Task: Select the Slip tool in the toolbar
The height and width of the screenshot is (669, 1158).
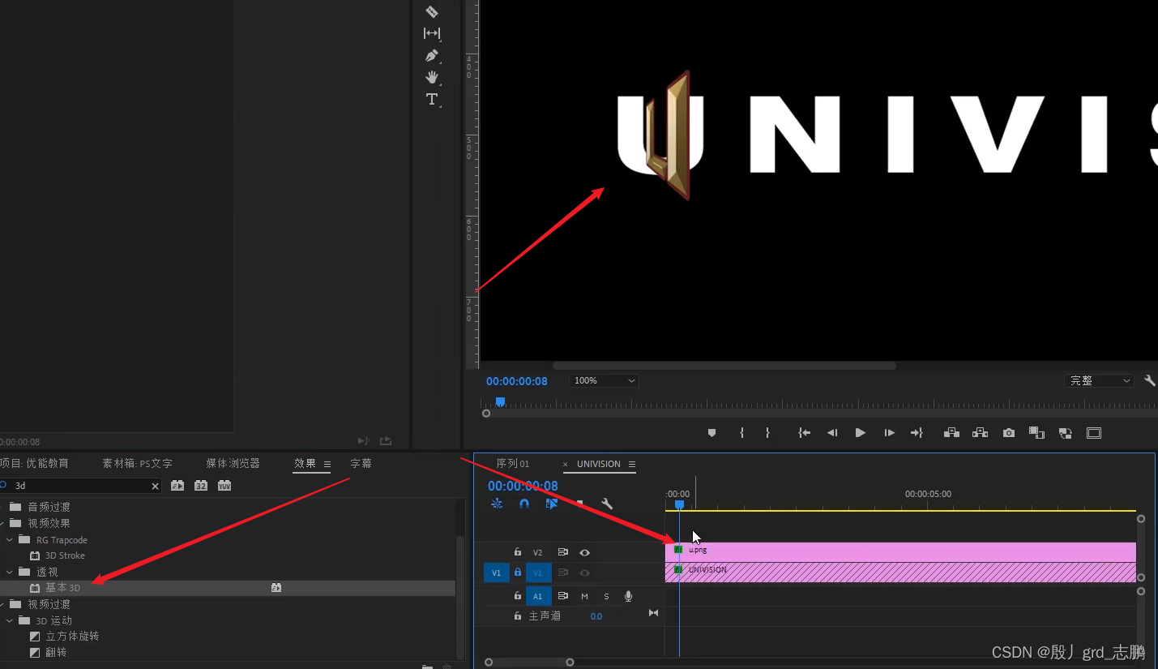Action: pyautogui.click(x=432, y=33)
